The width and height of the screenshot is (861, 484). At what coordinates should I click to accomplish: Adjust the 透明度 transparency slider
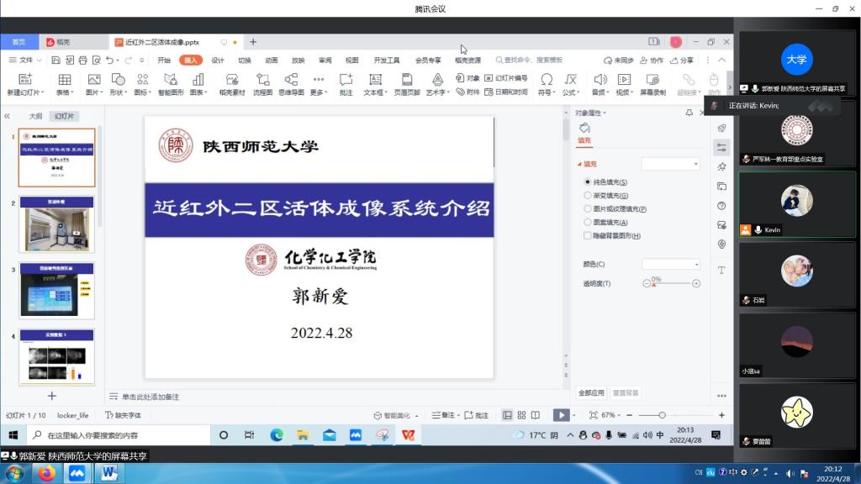671,283
